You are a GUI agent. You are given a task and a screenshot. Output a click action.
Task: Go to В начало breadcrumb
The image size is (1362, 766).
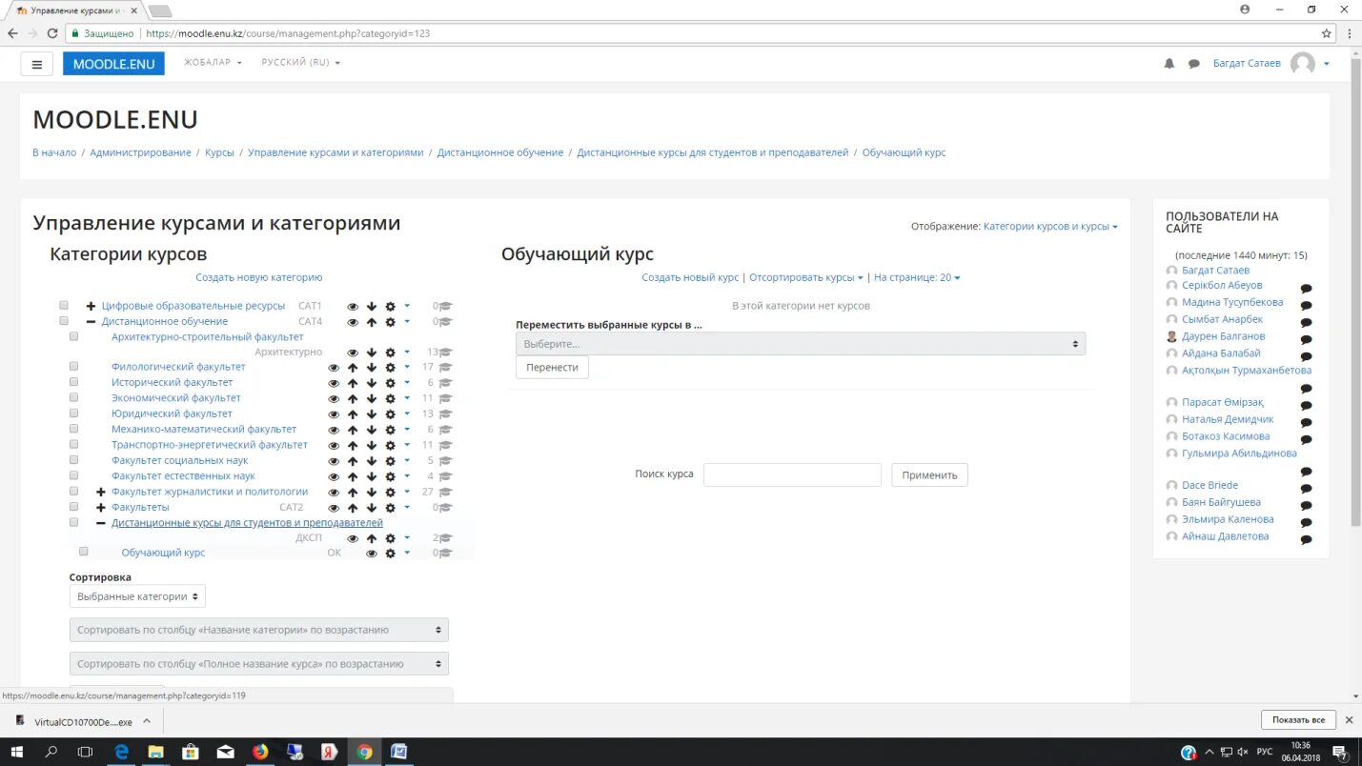point(54,152)
